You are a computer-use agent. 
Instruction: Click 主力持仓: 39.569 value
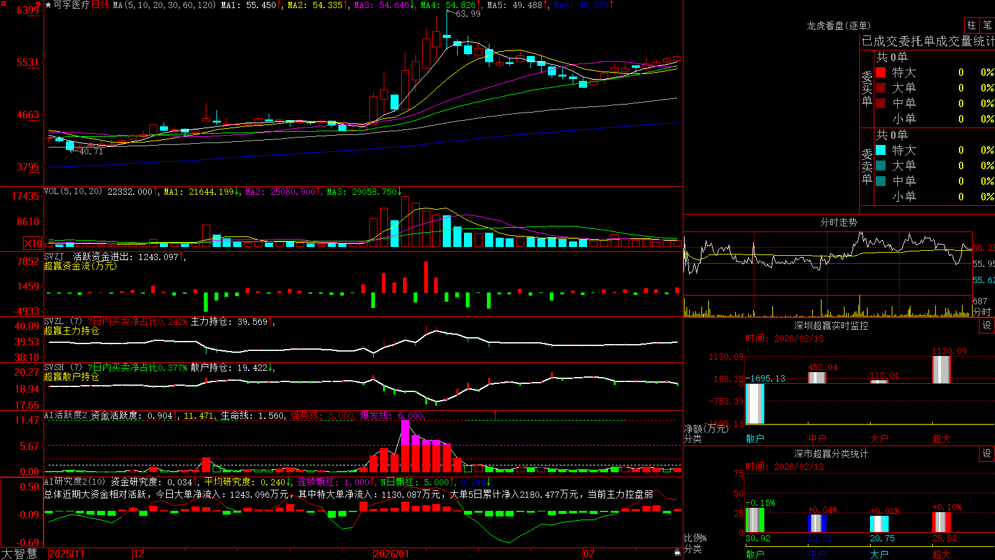pyautogui.click(x=229, y=322)
